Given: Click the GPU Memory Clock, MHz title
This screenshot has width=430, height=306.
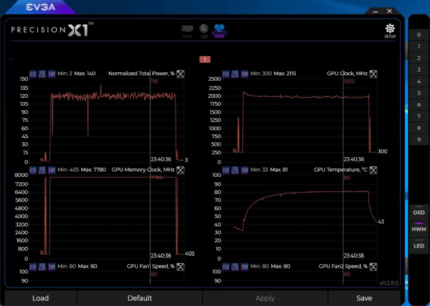Looking at the screenshot, I should click(x=143, y=170).
